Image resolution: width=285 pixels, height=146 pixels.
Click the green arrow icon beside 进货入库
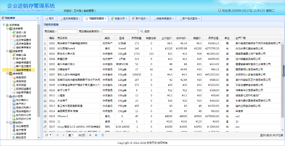click(14, 32)
